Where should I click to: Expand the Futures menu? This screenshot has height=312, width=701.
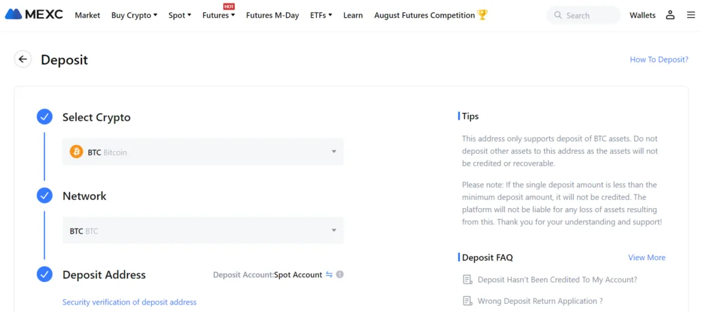(x=218, y=15)
